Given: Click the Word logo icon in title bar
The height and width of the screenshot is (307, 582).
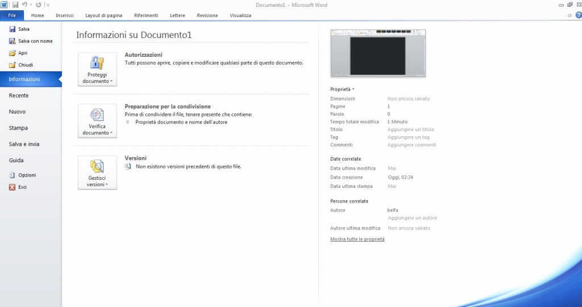Looking at the screenshot, I should (4, 5).
